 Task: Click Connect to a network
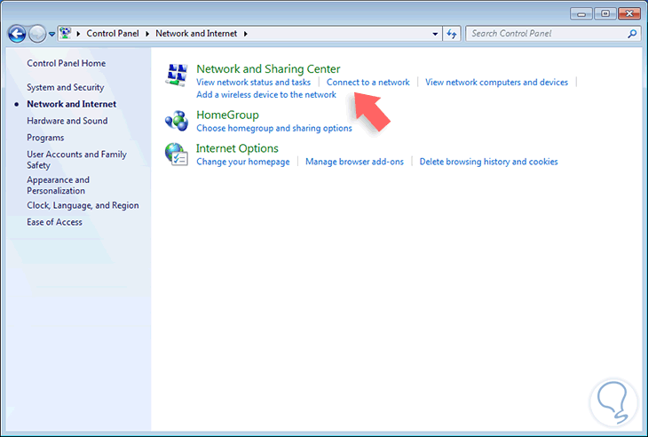(367, 83)
